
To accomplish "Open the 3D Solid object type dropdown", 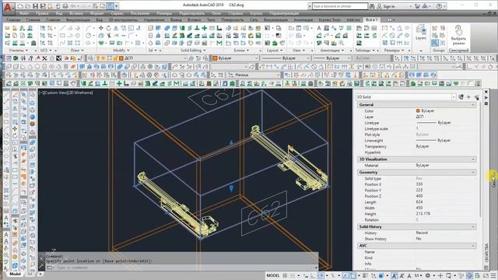I will [x=454, y=96].
